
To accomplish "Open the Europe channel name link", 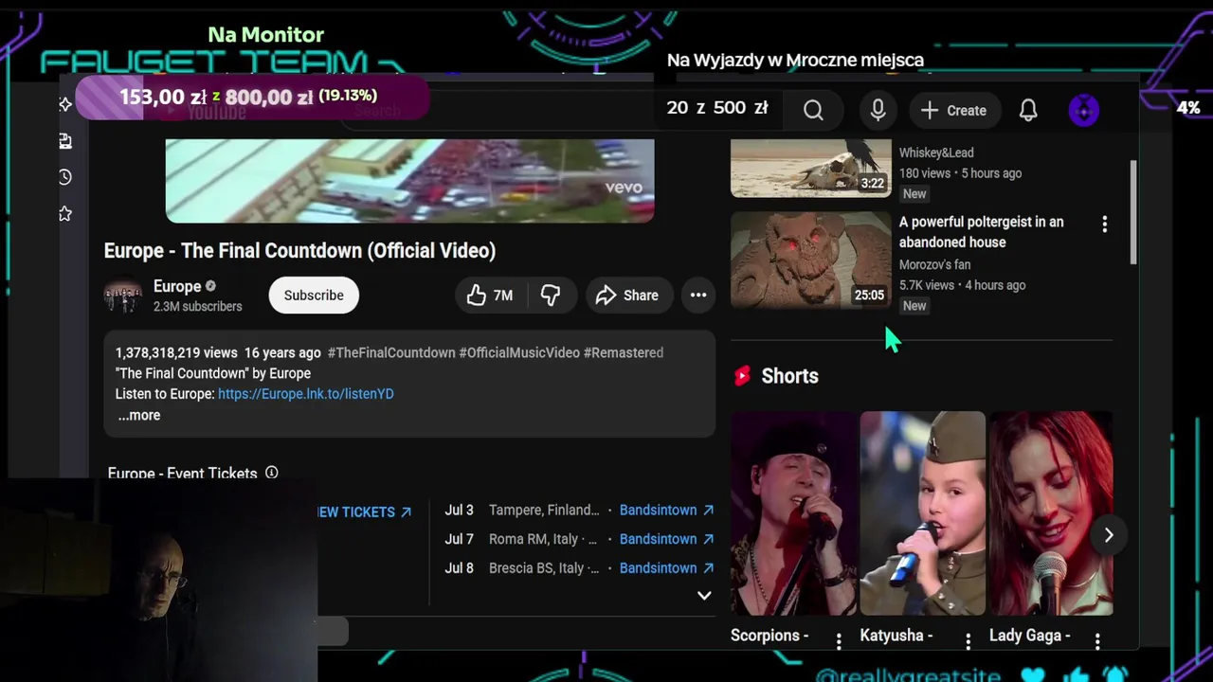I will [x=177, y=286].
